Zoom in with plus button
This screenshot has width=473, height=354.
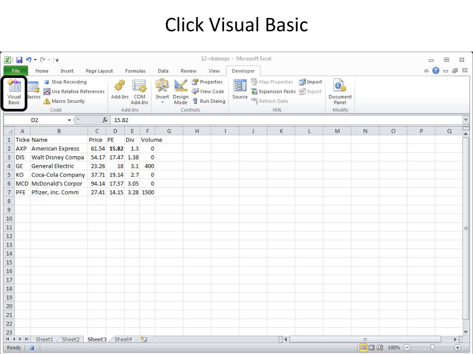tap(457, 348)
